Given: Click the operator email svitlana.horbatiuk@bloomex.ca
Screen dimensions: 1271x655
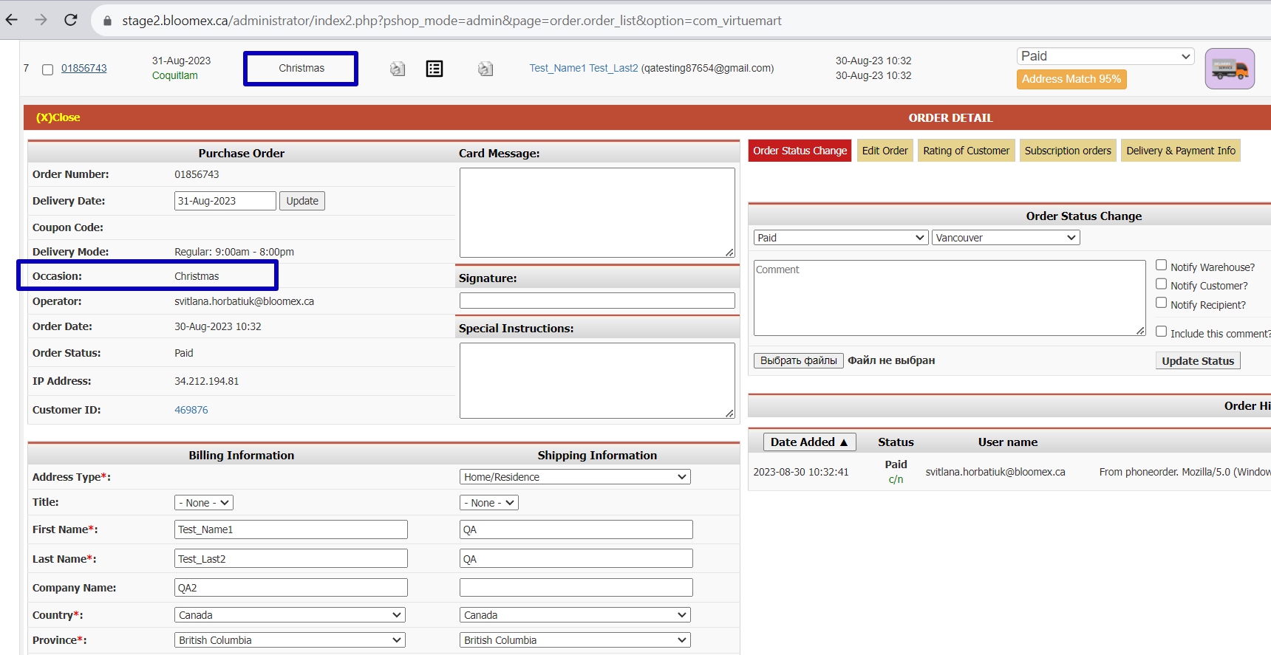Looking at the screenshot, I should [245, 301].
